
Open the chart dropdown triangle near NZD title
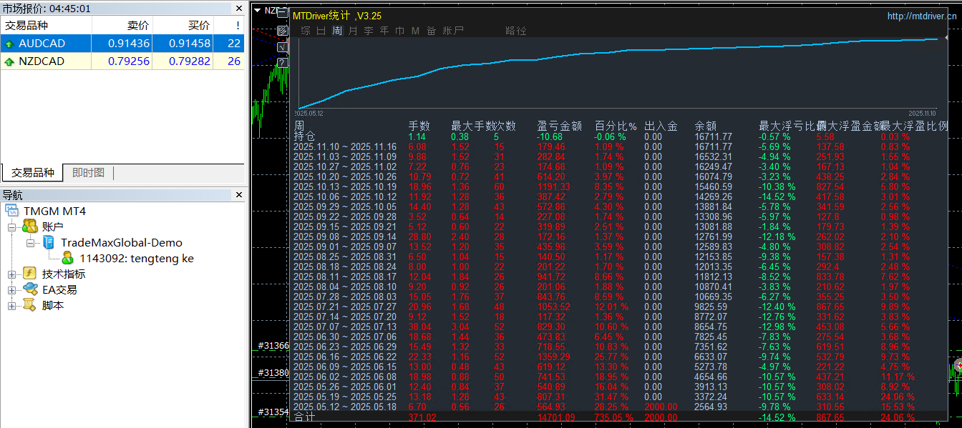(x=258, y=10)
